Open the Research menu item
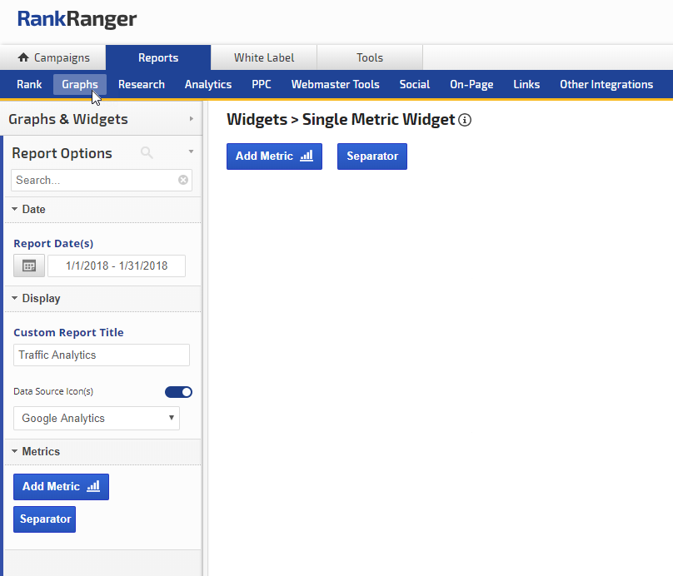This screenshot has height=576, width=673. (x=141, y=84)
